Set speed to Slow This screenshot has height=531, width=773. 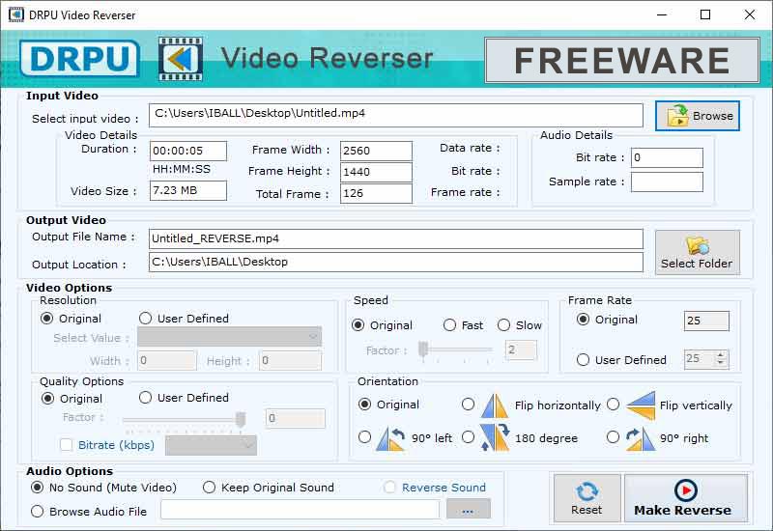503,325
